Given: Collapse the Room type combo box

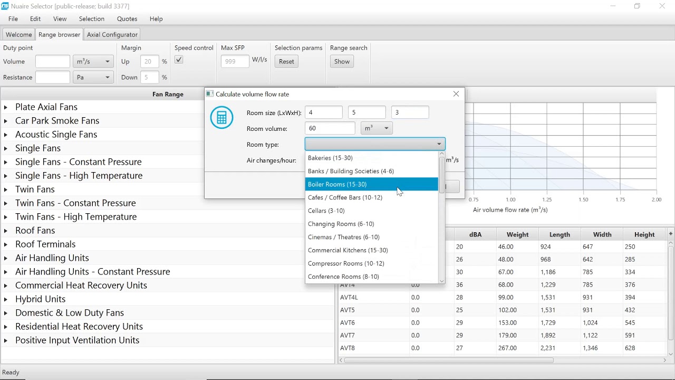Looking at the screenshot, I should click(439, 144).
